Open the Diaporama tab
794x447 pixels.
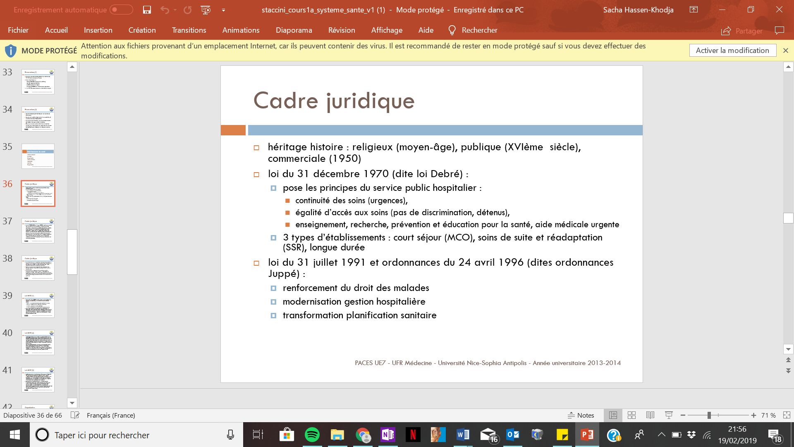294,30
